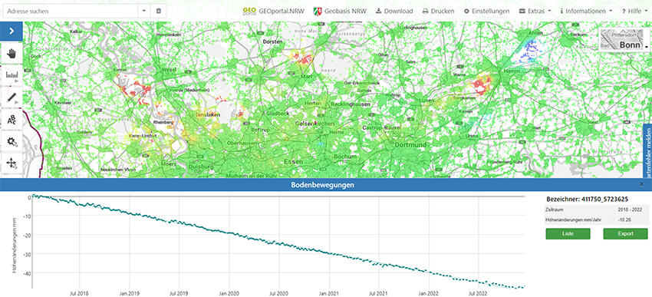Activate the measure ruler tool
The width and height of the screenshot is (652, 297).
12,75
